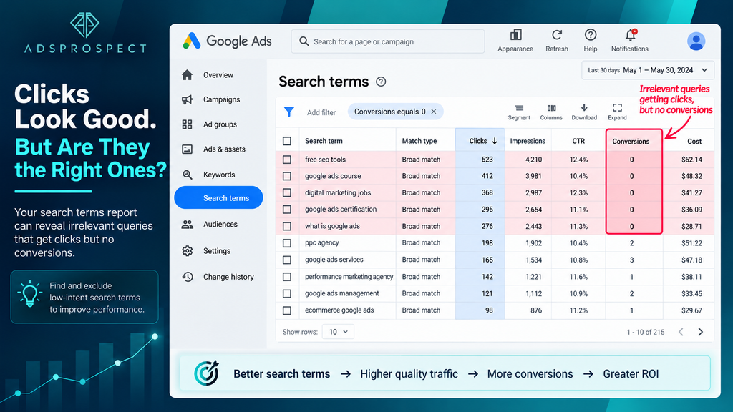
Task: Go to previous page arrow
Action: click(681, 332)
